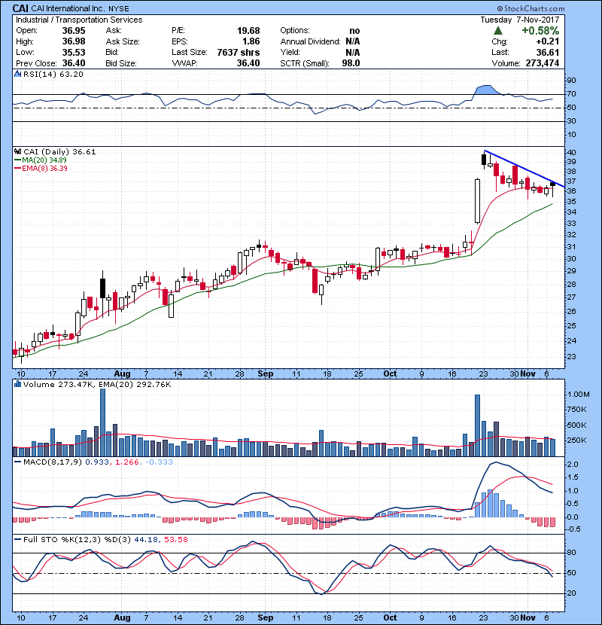Click the CAI ticker symbol heading

[x=21, y=8]
